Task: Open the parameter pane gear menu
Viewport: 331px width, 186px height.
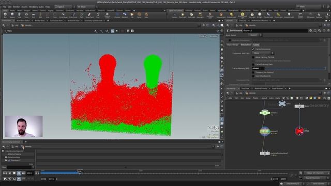Action: [x=310, y=30]
